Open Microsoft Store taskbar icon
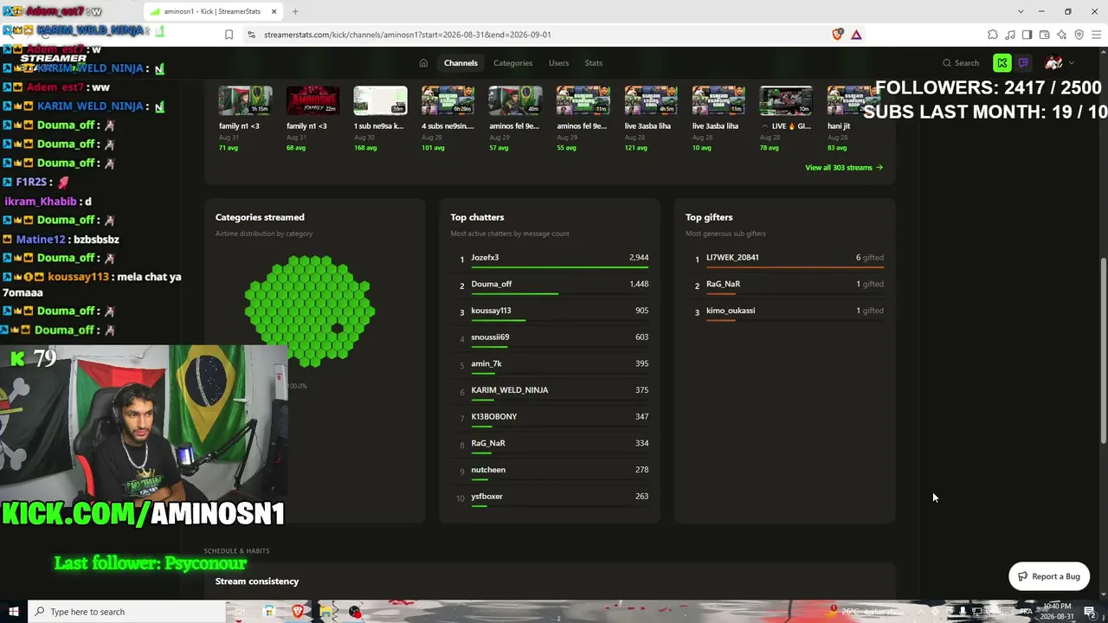The height and width of the screenshot is (623, 1108). pyautogui.click(x=269, y=612)
